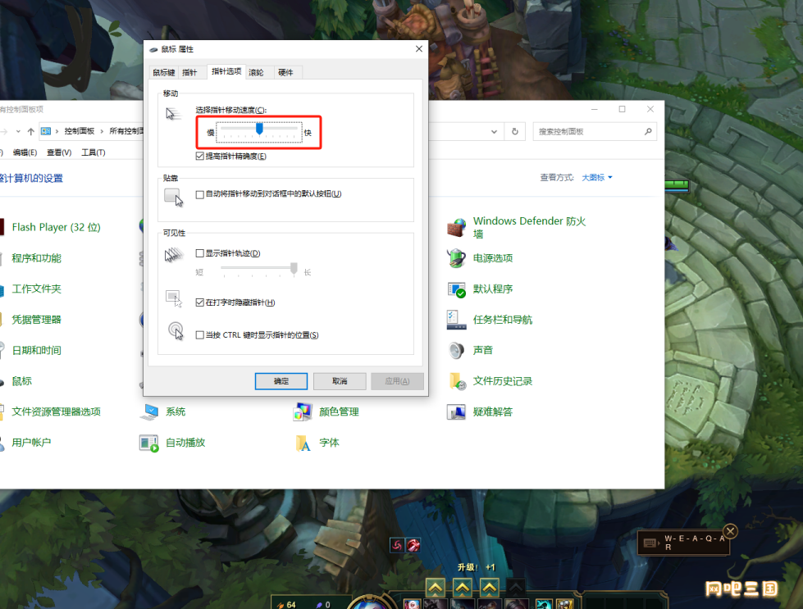Open the 查看(V) menu
803x609 pixels.
59,152
